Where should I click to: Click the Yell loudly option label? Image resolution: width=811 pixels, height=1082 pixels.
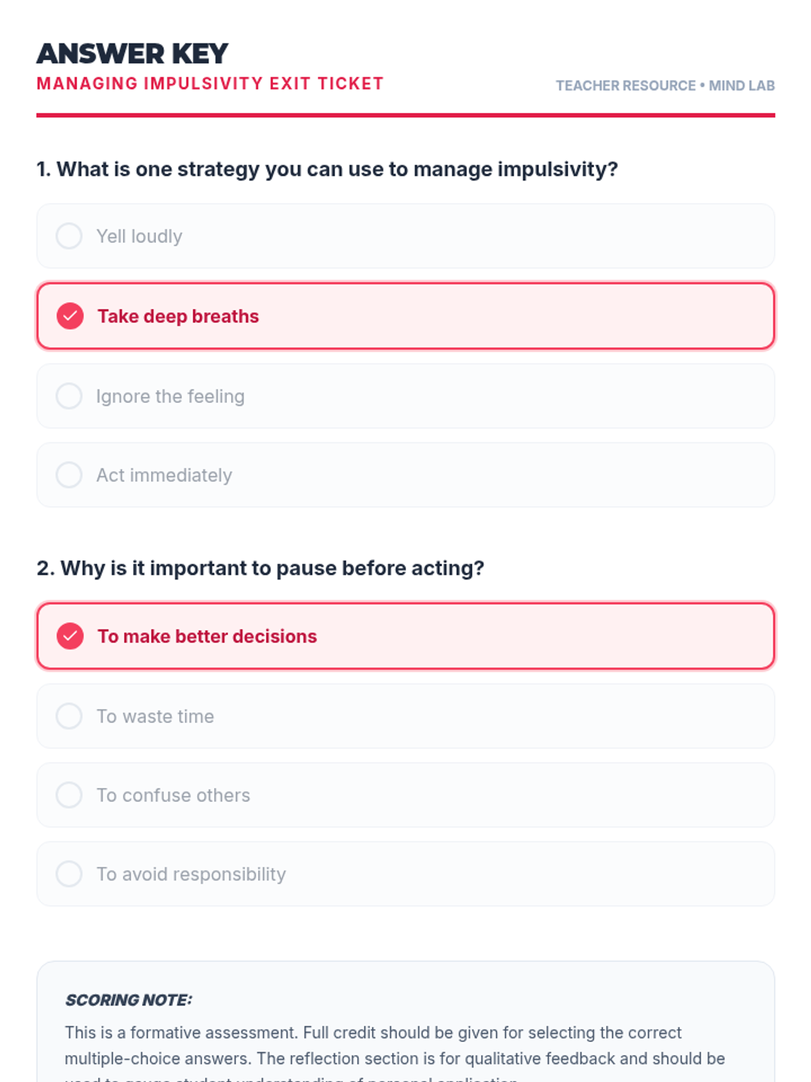[139, 237]
